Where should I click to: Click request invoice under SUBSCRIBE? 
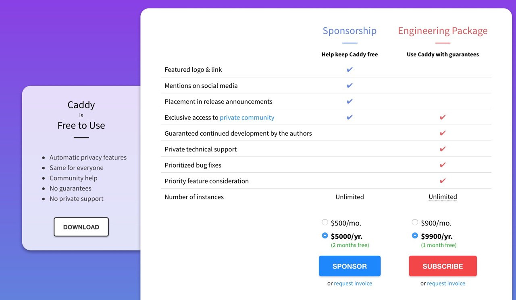[x=446, y=283]
